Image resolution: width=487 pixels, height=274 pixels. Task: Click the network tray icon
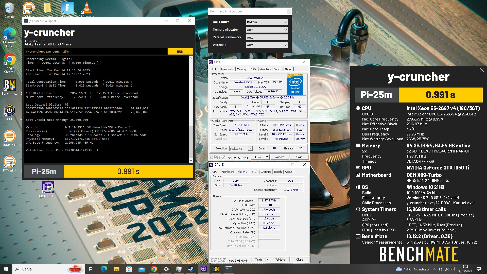(x=447, y=269)
